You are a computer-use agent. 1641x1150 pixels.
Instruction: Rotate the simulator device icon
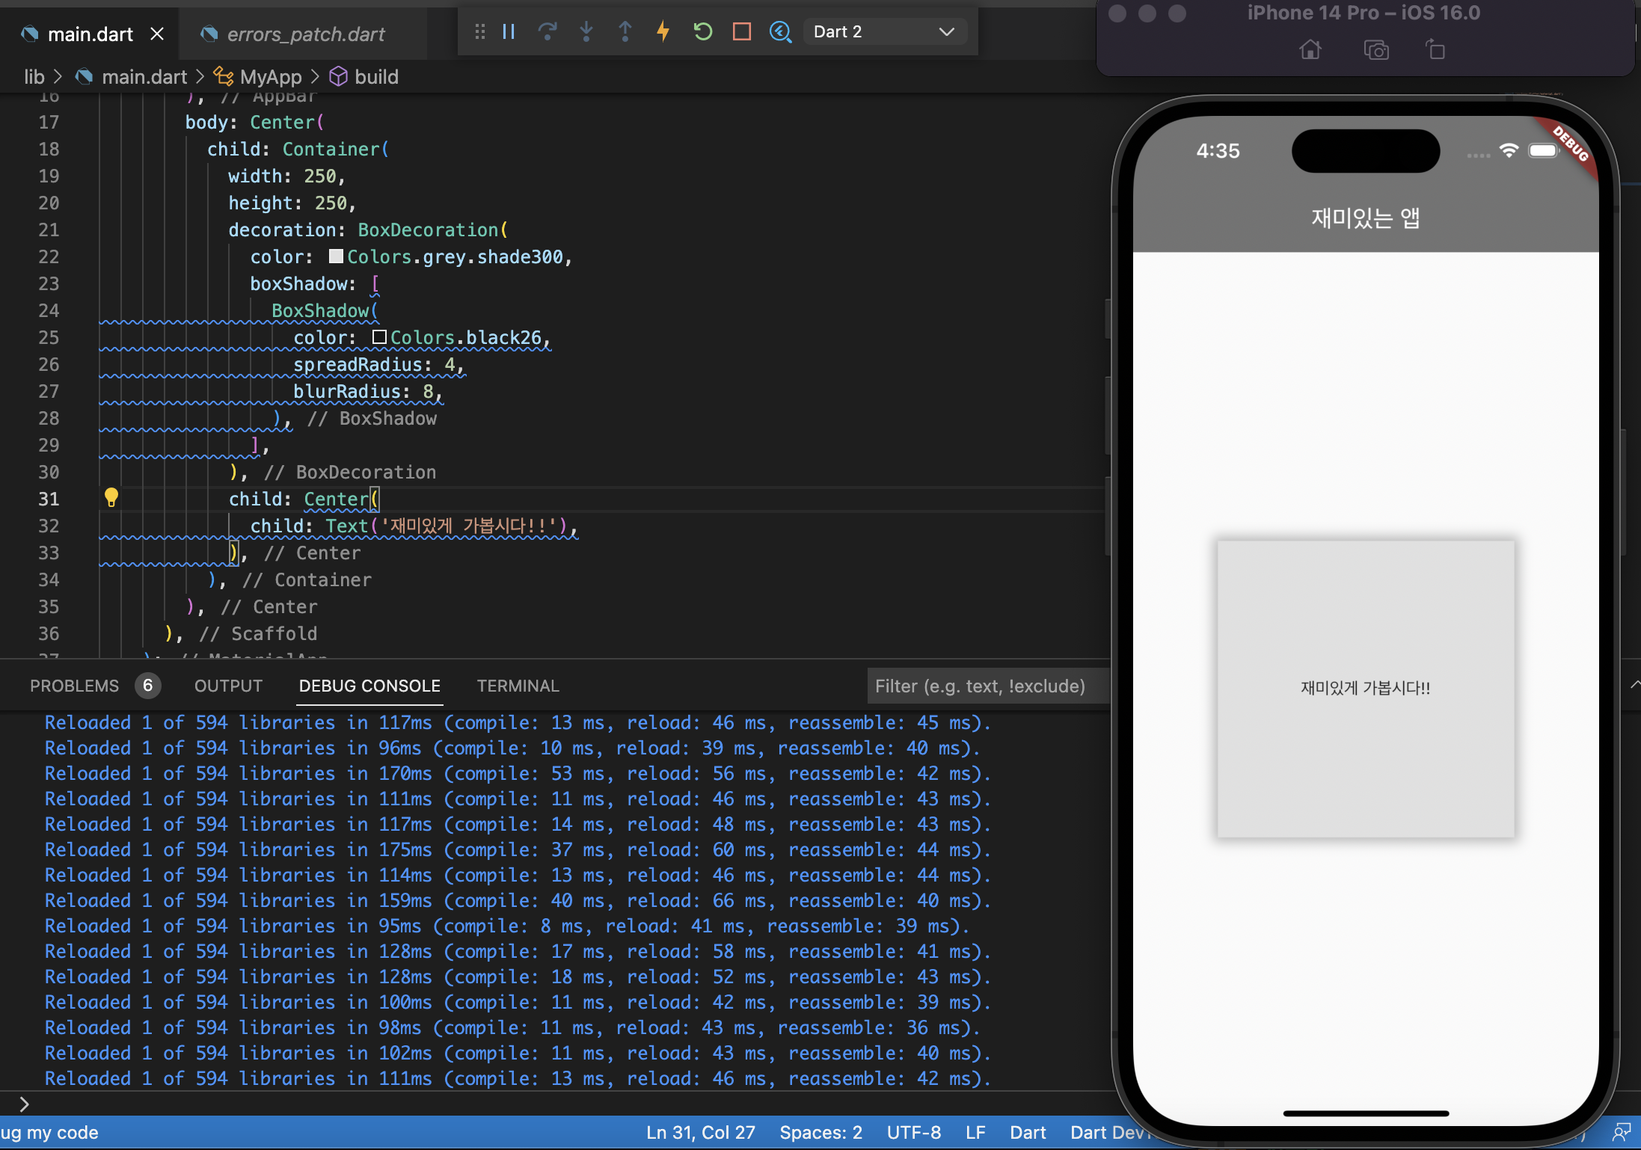1435,50
